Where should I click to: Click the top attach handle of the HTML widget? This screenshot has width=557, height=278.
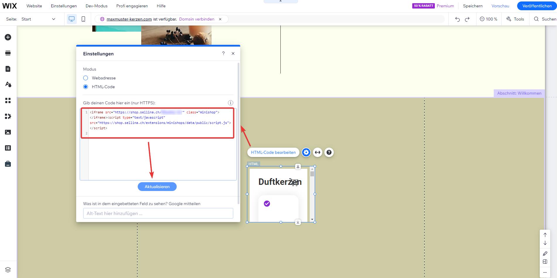[x=298, y=166]
